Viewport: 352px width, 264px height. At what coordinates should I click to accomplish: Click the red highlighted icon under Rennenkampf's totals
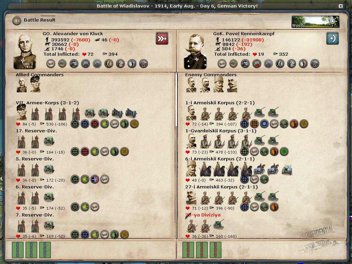coord(256,64)
